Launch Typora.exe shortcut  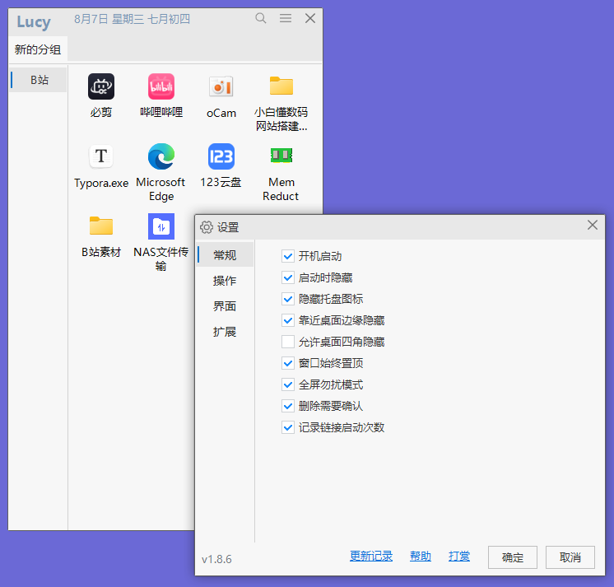101,156
